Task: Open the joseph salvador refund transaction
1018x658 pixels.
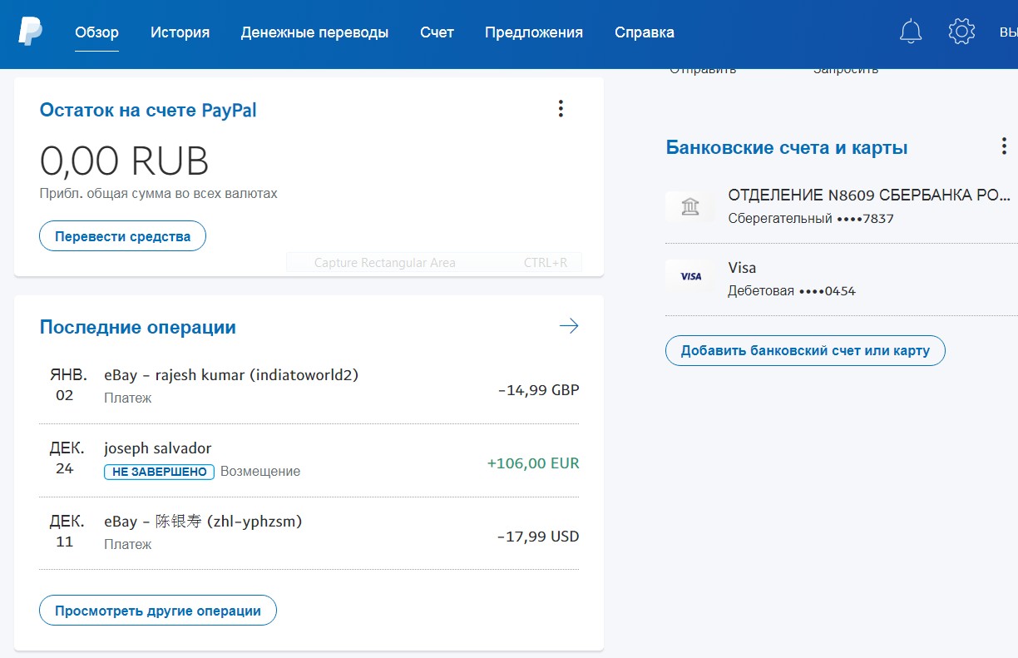Action: 158,448
